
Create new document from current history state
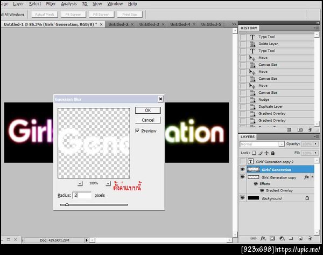pyautogui.click(x=289, y=129)
